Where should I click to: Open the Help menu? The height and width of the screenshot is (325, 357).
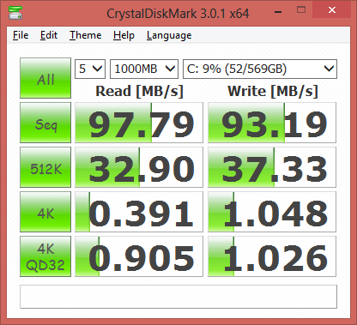click(x=124, y=35)
